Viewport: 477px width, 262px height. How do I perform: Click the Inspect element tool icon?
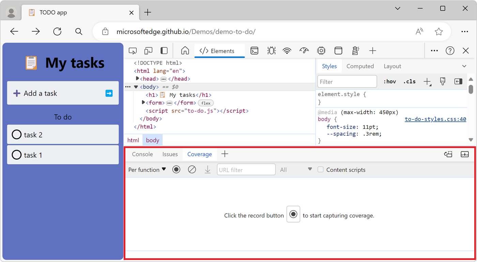tap(133, 51)
